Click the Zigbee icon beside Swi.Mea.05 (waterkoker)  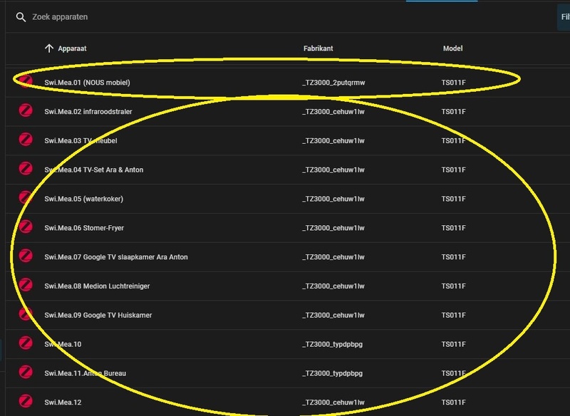[x=26, y=198]
